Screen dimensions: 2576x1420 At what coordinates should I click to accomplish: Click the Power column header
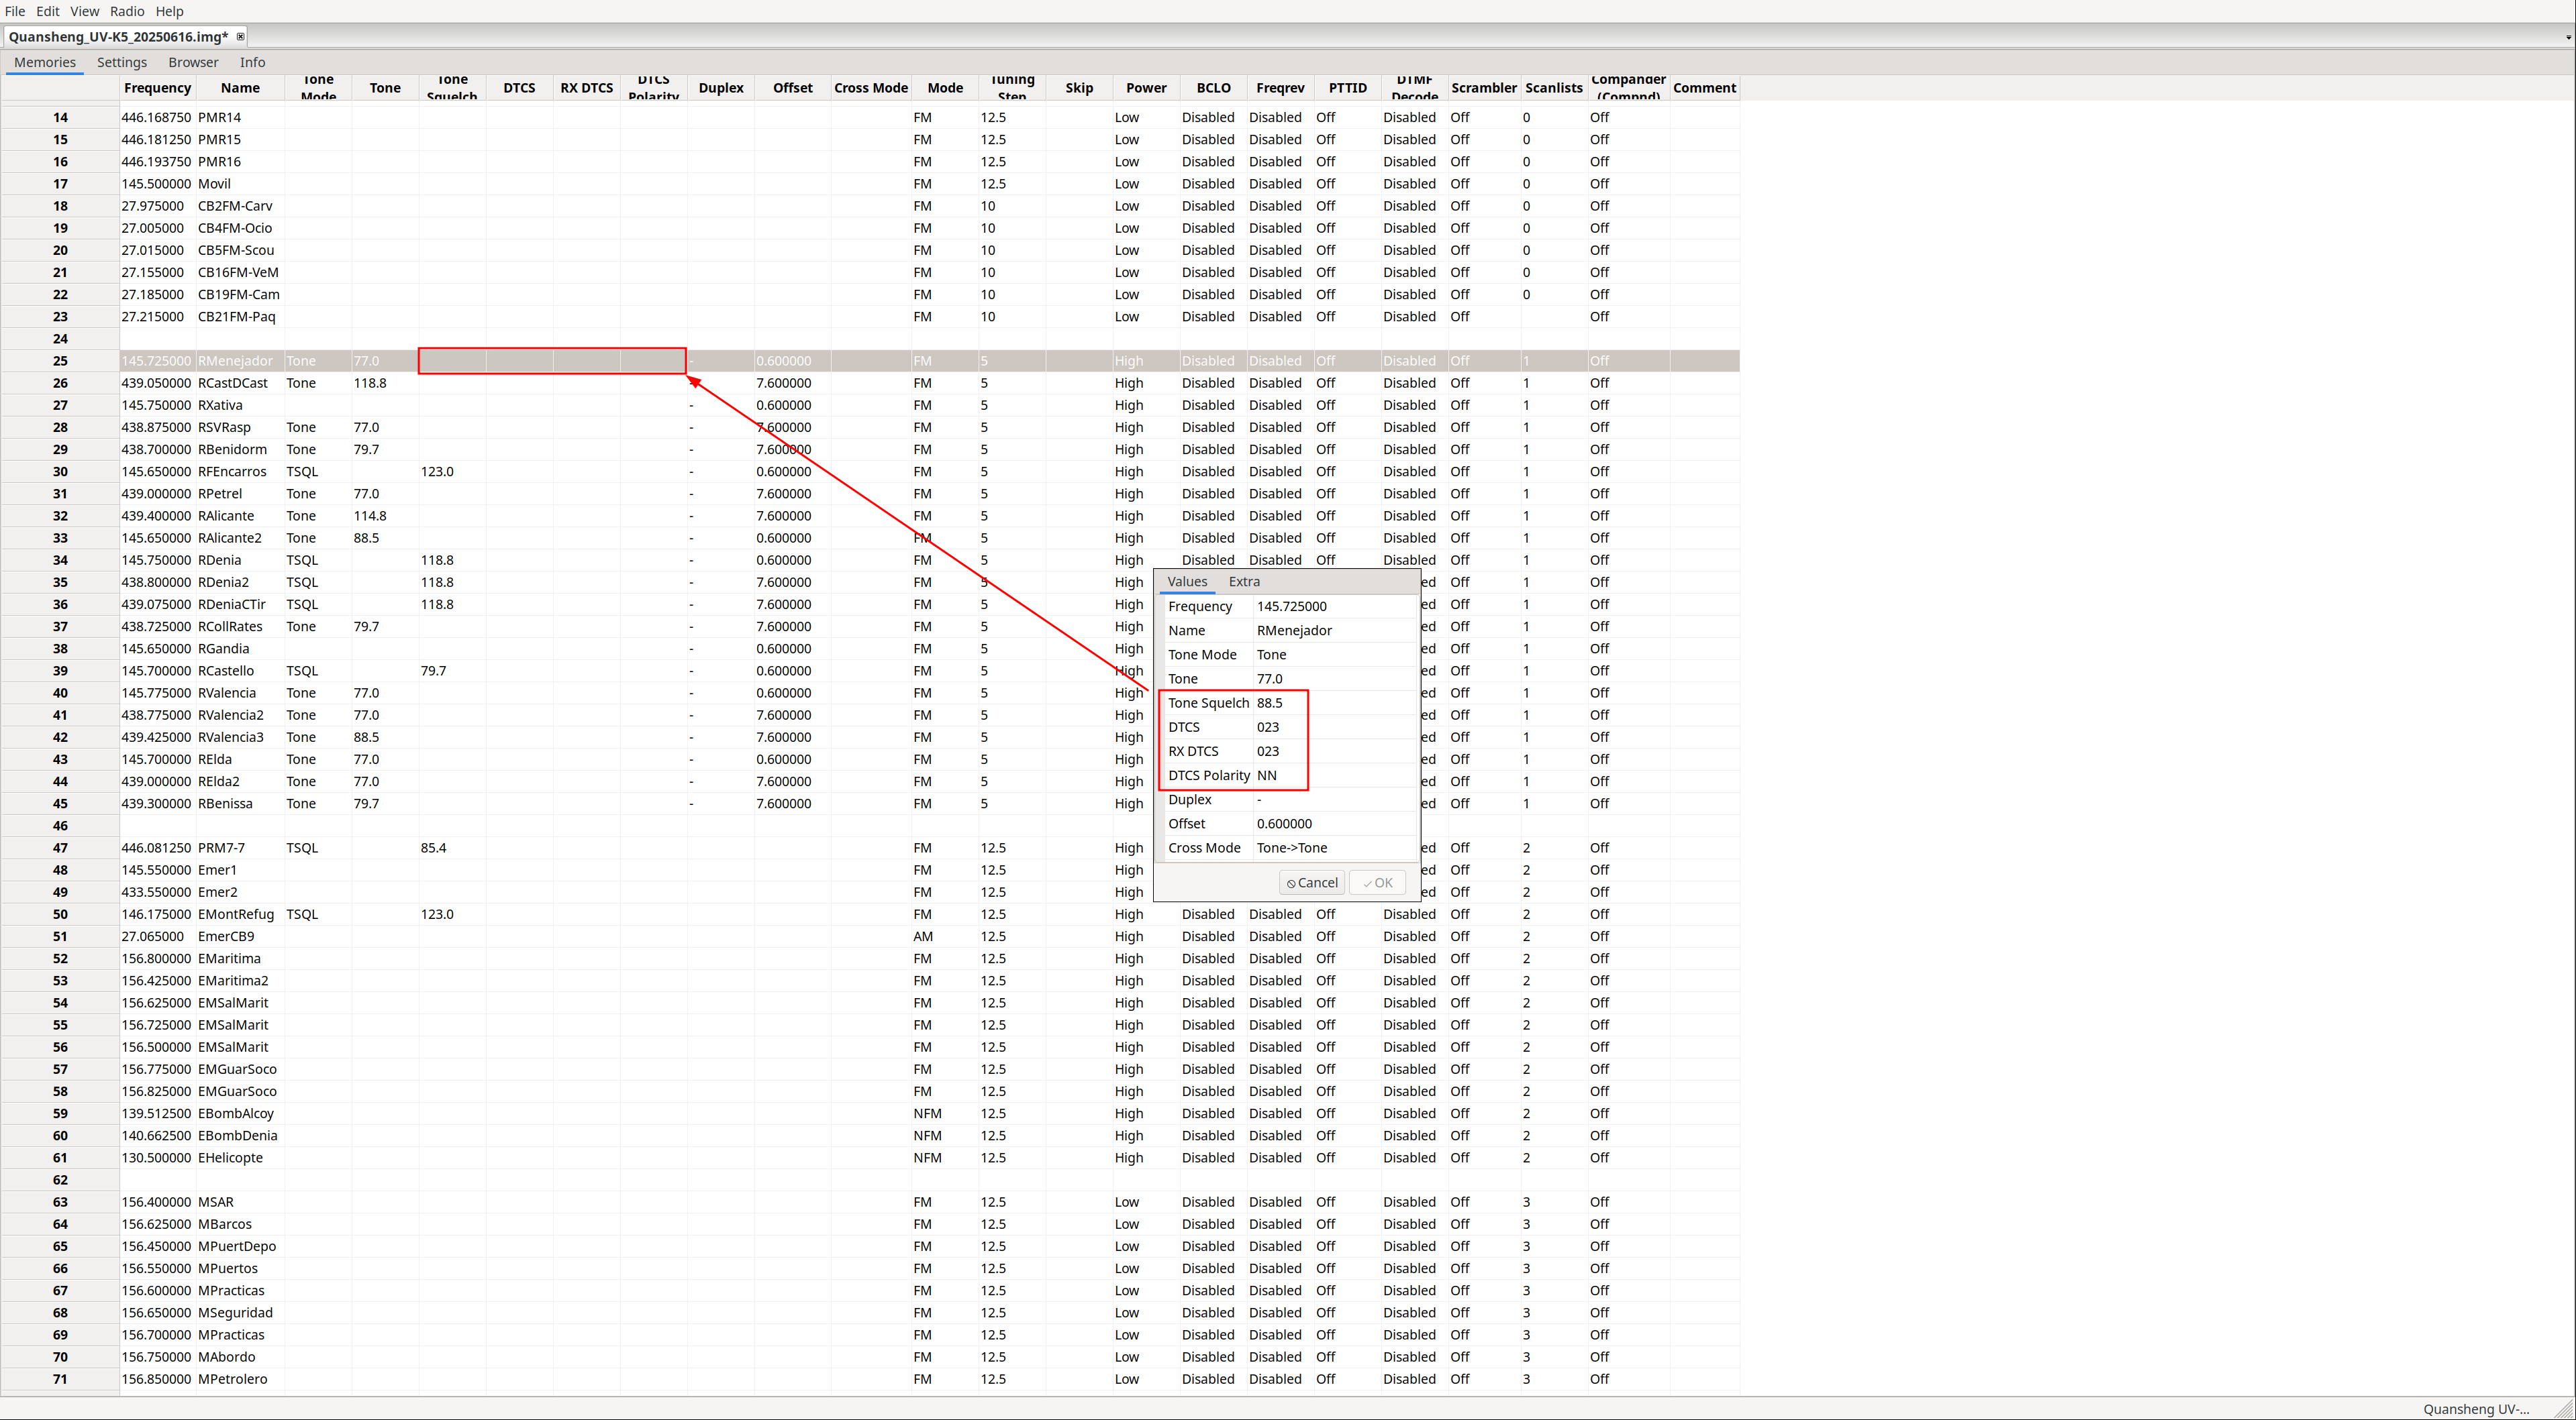(x=1146, y=88)
